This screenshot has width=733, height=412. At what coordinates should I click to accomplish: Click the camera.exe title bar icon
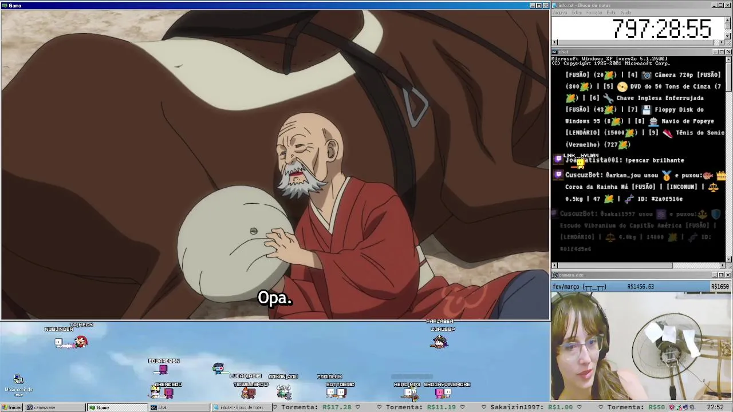click(555, 275)
